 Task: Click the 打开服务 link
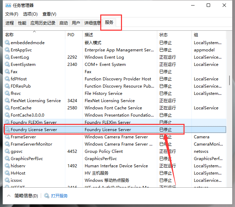pyautogui.click(x=59, y=196)
